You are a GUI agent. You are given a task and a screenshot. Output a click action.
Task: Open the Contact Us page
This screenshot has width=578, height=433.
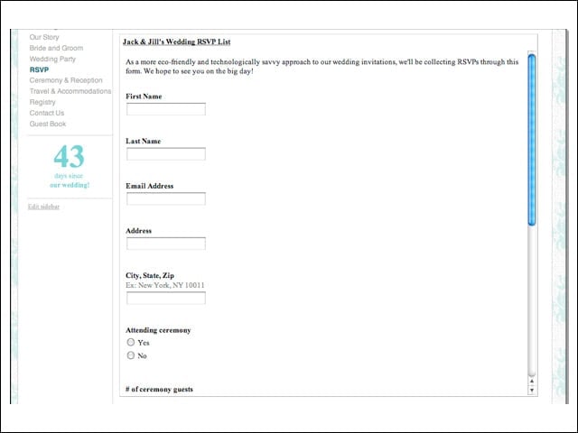(x=47, y=113)
